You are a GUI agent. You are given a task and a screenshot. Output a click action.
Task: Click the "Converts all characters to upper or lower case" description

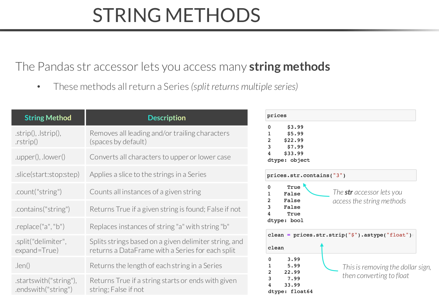tap(160, 157)
